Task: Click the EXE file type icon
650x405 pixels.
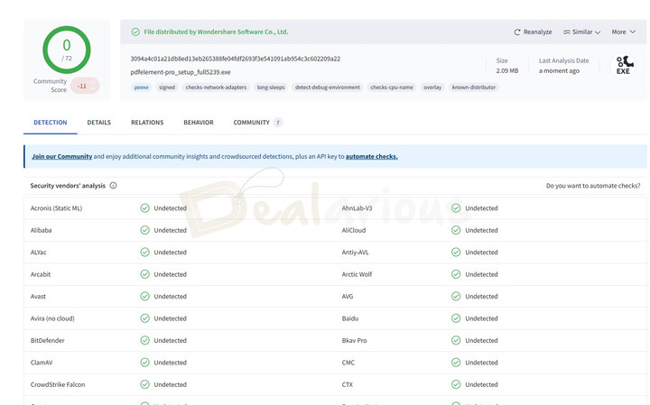Action: 623,66
